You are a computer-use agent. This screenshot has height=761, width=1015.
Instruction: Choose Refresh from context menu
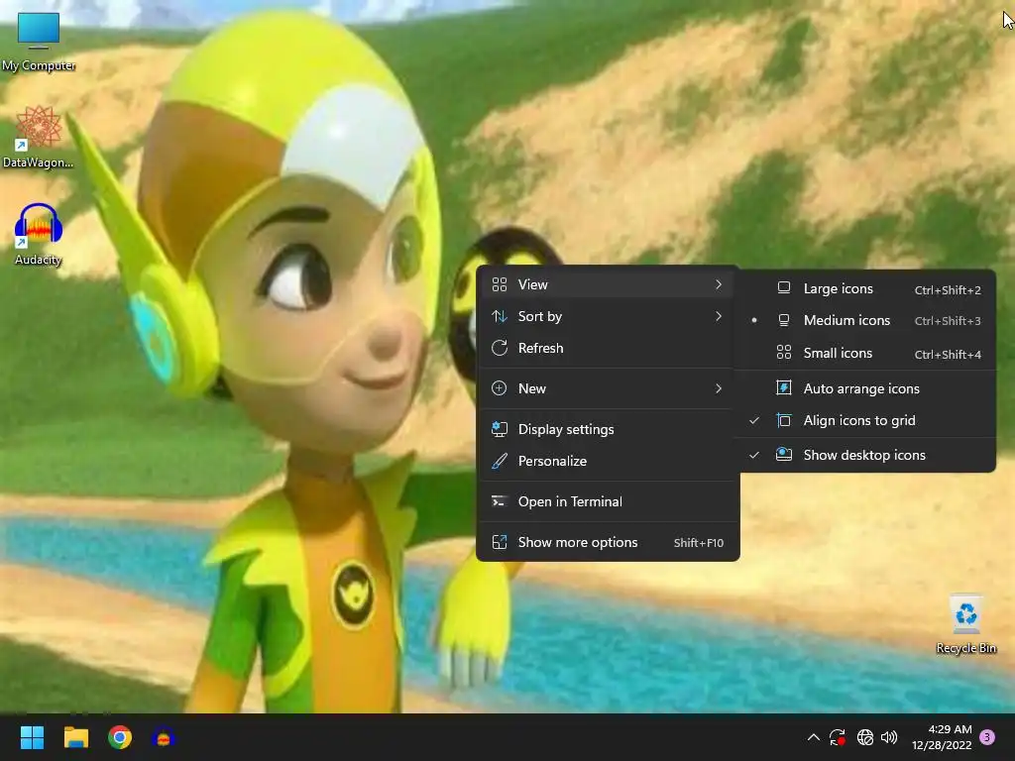(x=608, y=348)
